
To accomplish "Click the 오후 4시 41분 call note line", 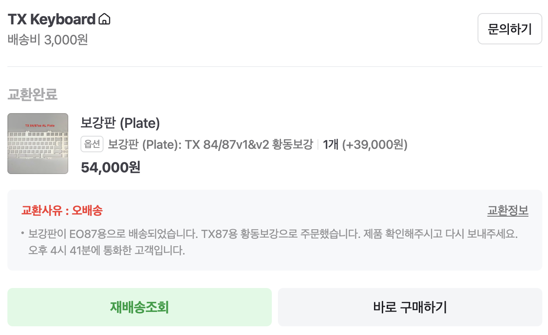I will [x=107, y=251].
